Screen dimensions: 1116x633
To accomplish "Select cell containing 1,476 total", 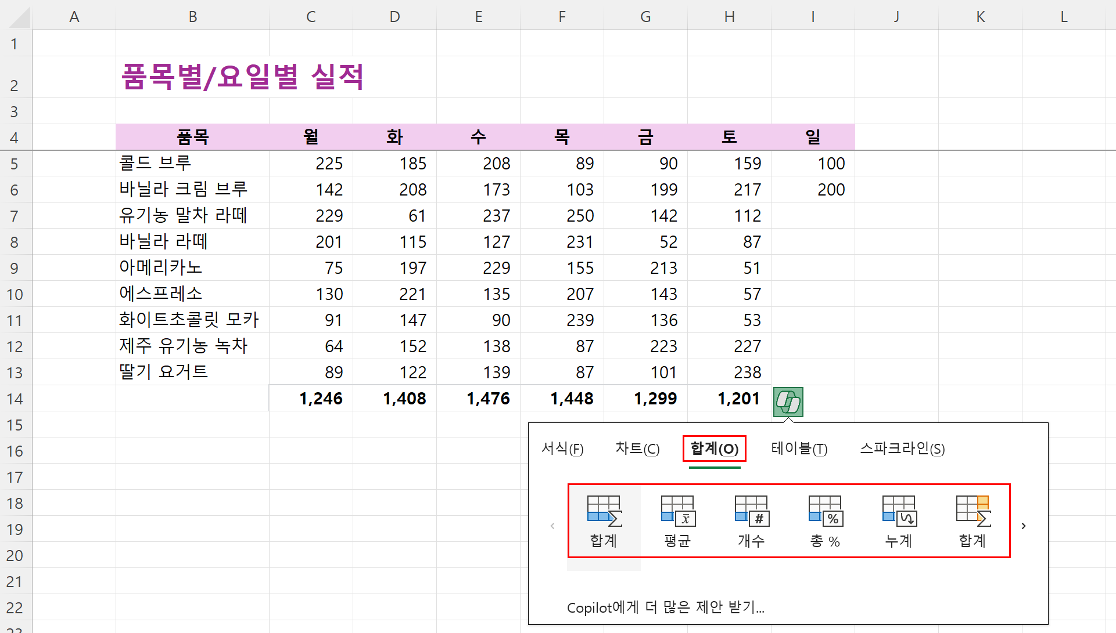I will click(x=478, y=399).
